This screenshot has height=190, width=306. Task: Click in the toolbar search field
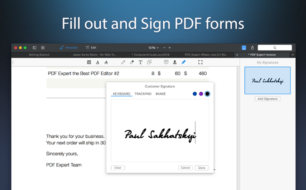click(274, 47)
